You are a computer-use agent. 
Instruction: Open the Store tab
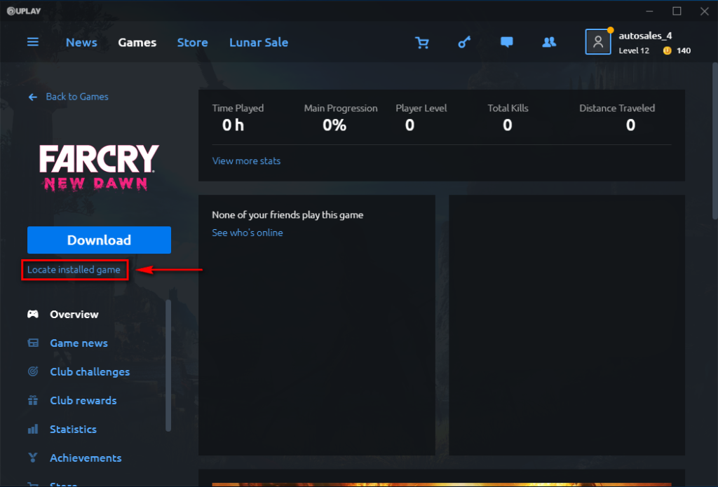[192, 43]
